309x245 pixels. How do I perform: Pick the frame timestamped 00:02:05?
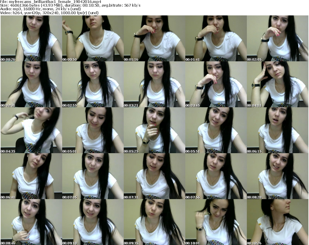click(278, 38)
